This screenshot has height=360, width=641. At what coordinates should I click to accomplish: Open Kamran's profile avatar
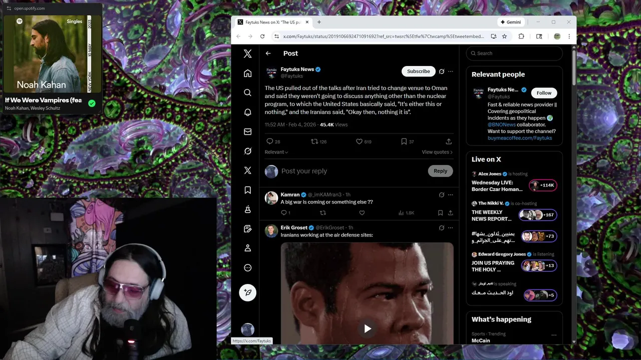pos(271,198)
